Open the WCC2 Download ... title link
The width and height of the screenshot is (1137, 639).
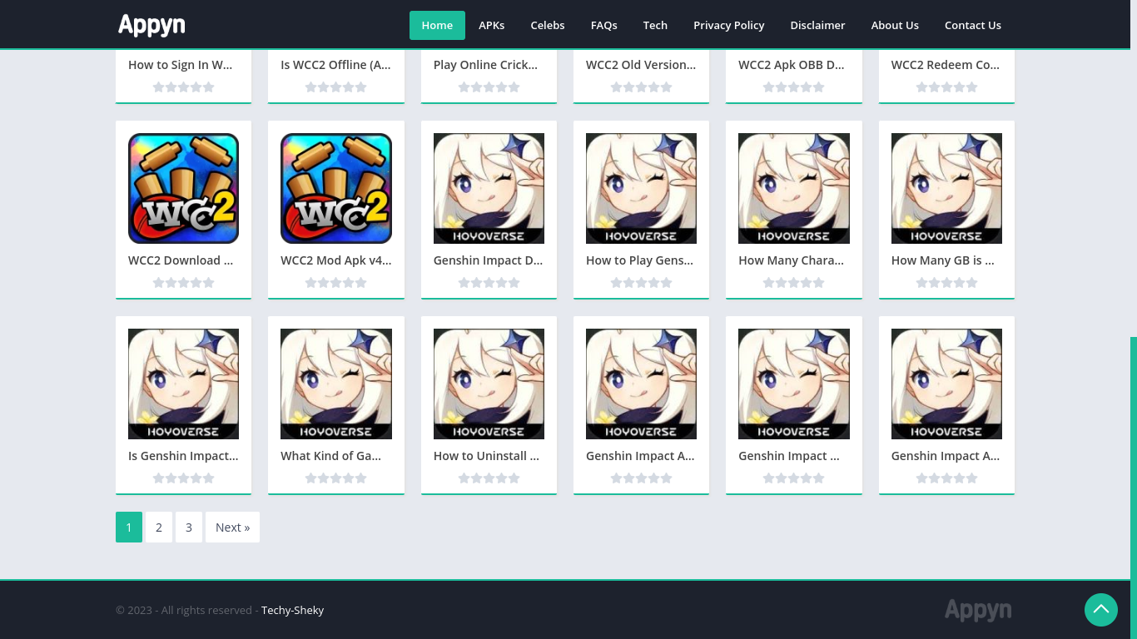point(181,260)
